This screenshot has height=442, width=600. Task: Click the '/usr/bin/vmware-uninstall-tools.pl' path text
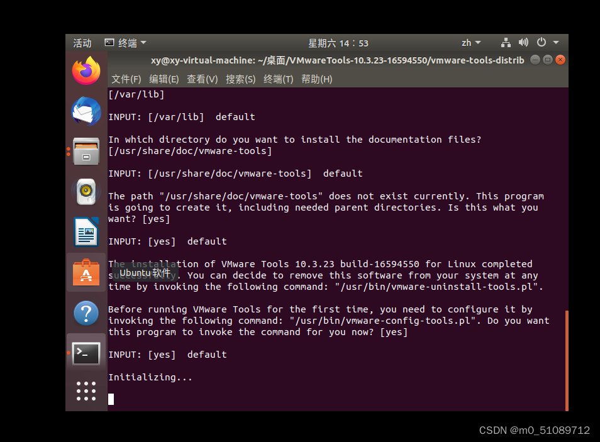coord(438,287)
